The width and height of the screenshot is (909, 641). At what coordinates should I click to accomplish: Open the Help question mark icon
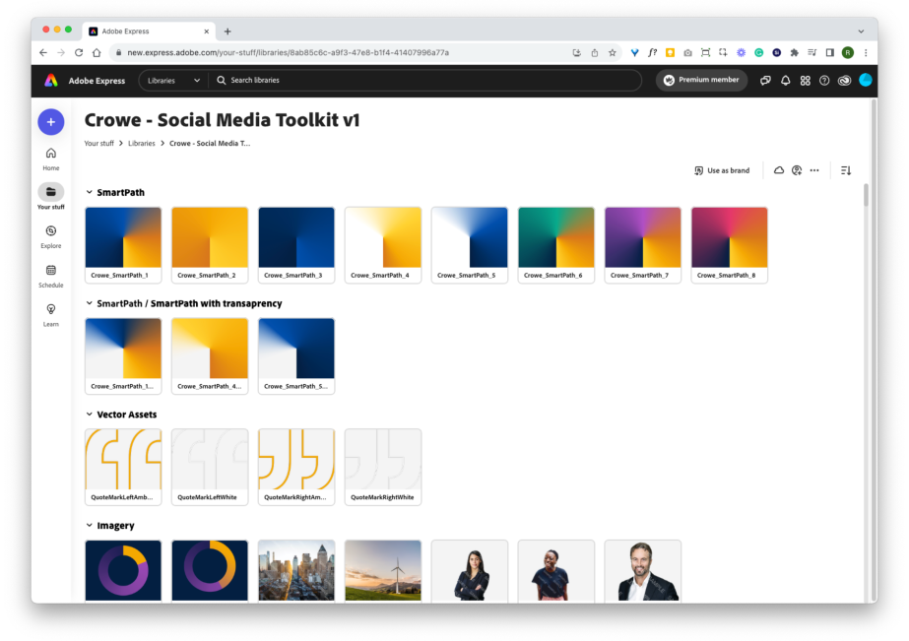pos(825,80)
